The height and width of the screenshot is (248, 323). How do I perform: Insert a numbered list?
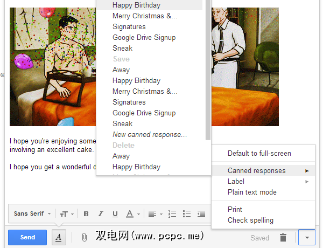[172, 213]
